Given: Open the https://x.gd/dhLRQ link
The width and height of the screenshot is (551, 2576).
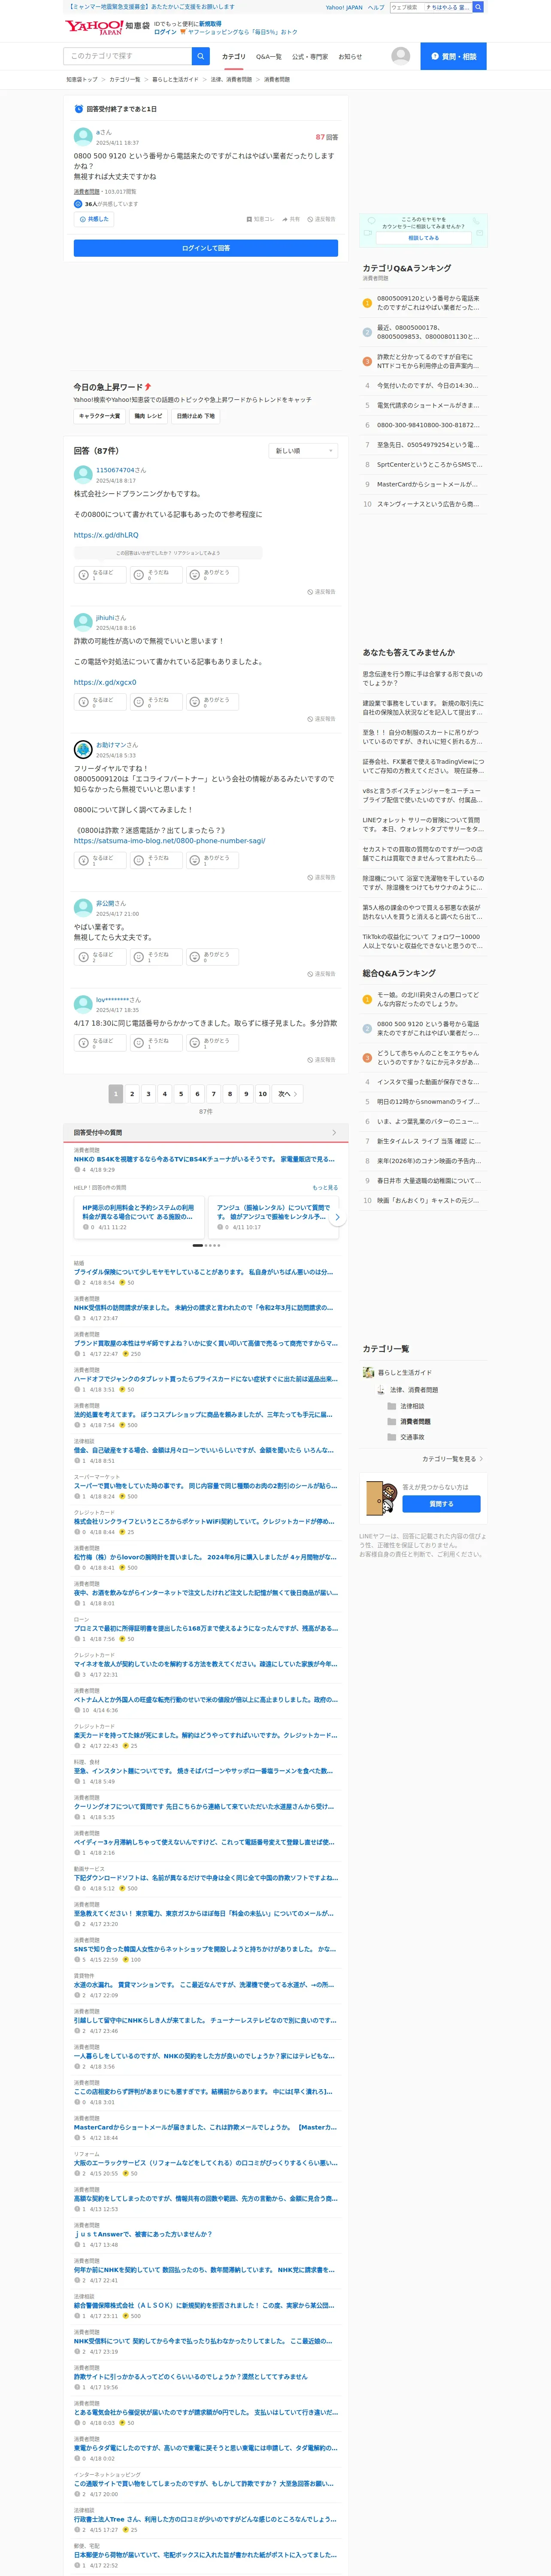Looking at the screenshot, I should point(106,535).
